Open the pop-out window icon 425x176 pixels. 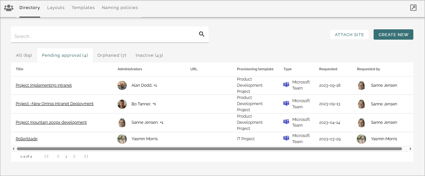(413, 8)
